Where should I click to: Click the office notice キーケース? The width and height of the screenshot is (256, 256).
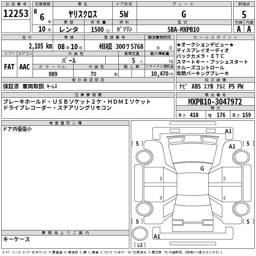click(17, 239)
